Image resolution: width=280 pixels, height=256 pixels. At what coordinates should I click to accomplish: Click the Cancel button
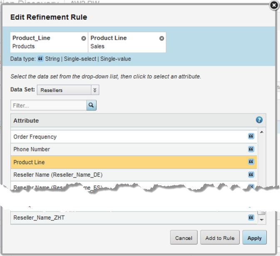pyautogui.click(x=184, y=237)
